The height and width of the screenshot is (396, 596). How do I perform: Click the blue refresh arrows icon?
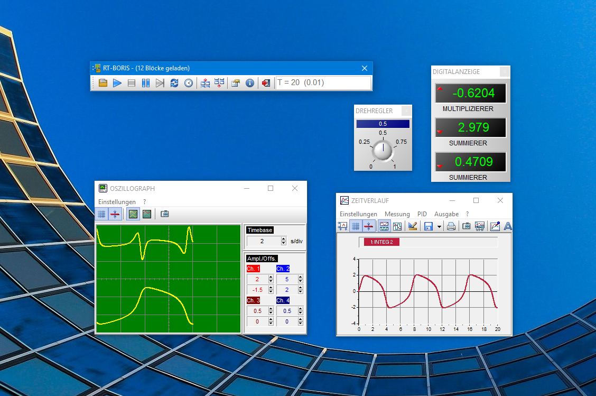click(x=174, y=82)
